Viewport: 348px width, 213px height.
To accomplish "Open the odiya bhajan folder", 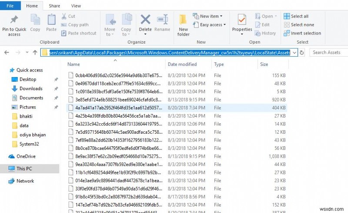I will [29, 135].
